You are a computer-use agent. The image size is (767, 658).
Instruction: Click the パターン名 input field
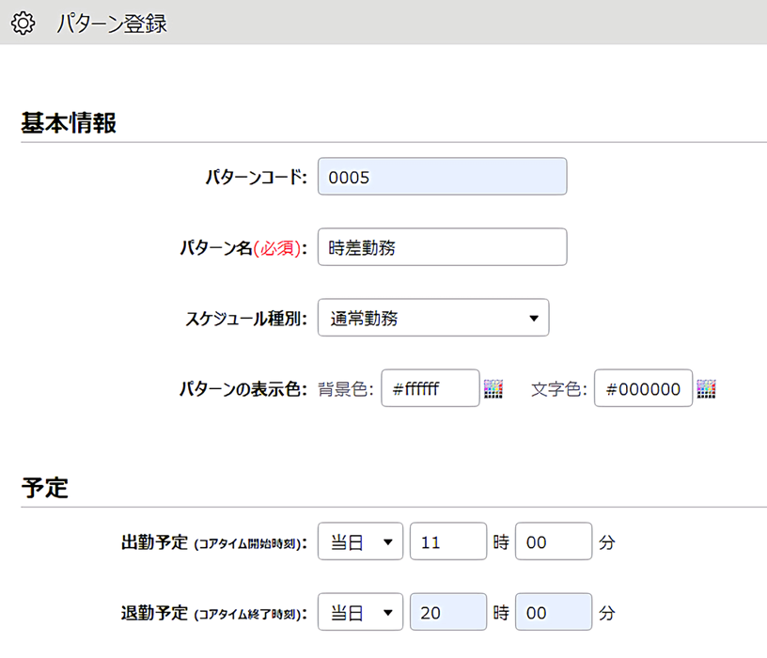[442, 247]
